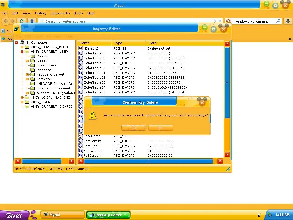Select the Console key folder icon
Image resolution: width=293 pixels, height=220 pixels.
pyautogui.click(x=33, y=56)
